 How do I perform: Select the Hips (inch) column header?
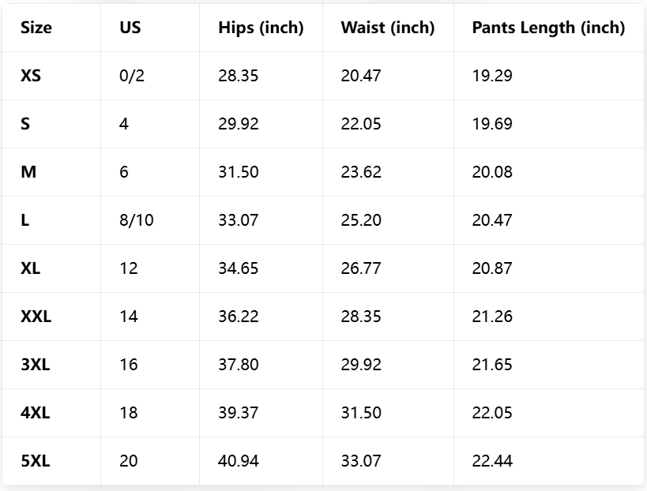261,28
